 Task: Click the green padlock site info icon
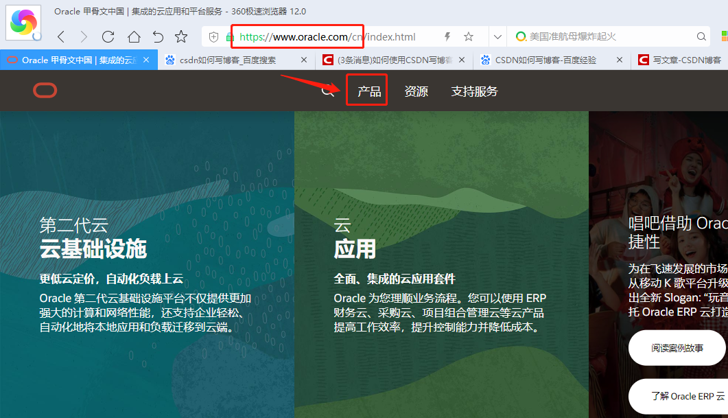pos(229,37)
